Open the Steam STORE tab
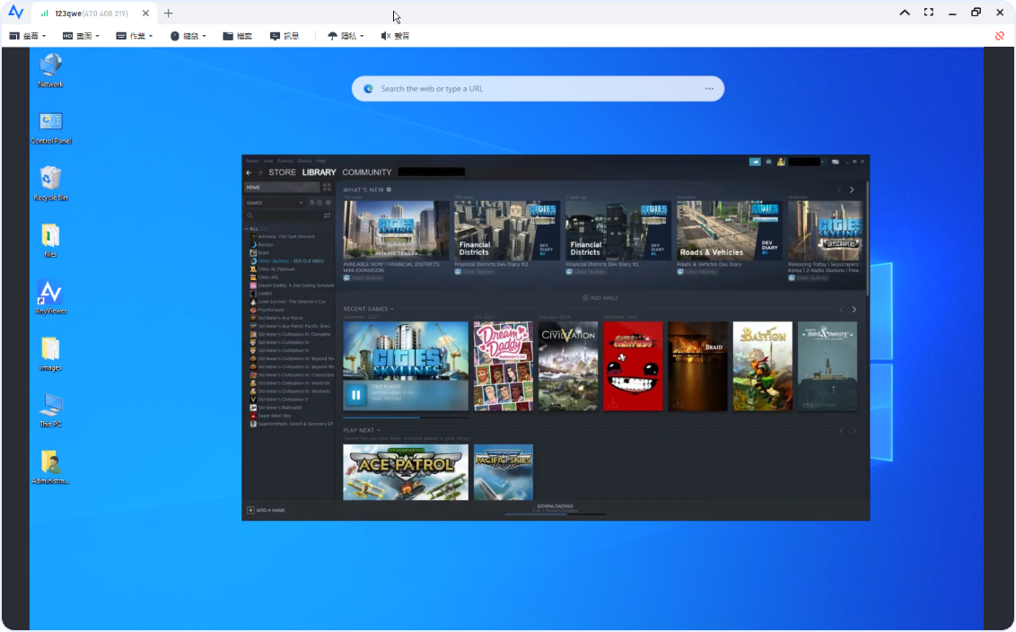This screenshot has width=1016, height=632. pos(282,172)
